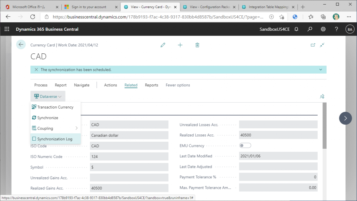The height and width of the screenshot is (201, 357).
Task: Pin the action bar with pin icon
Action: tap(322, 96)
